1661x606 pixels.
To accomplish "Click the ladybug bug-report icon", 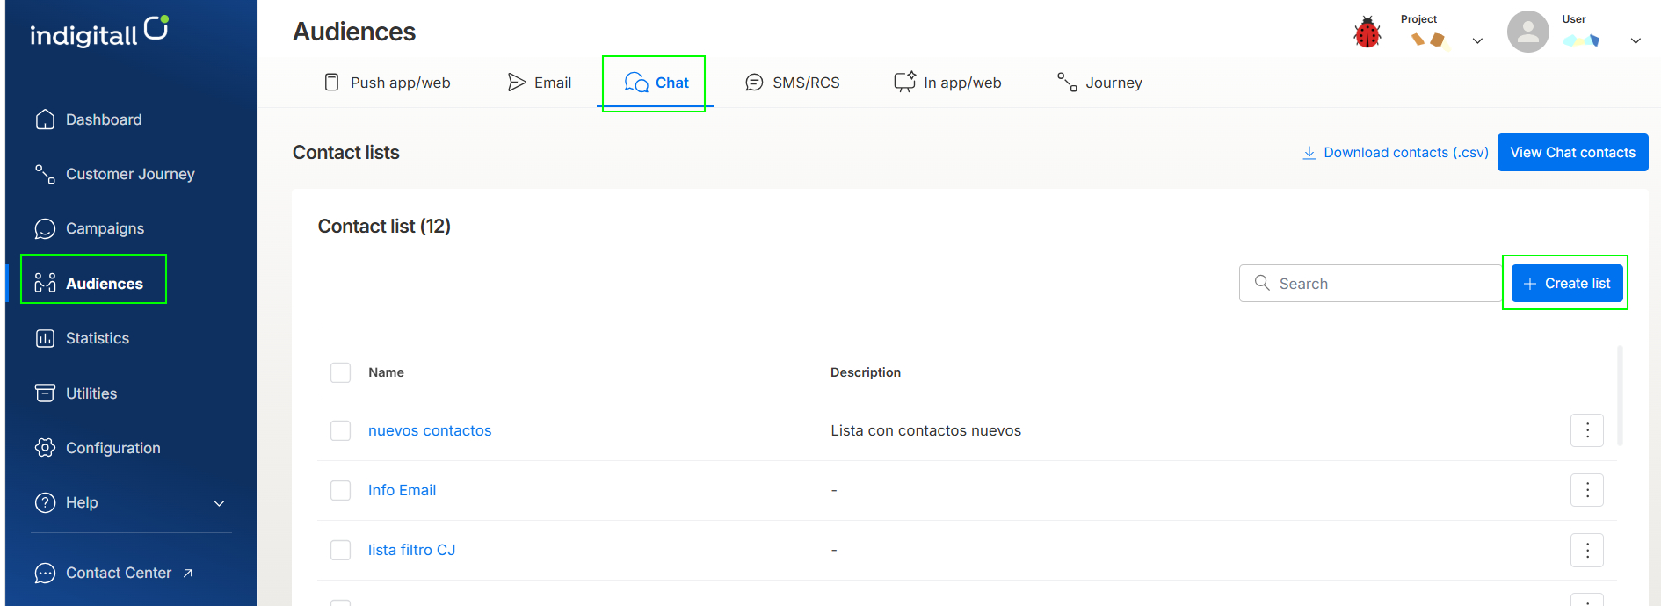I will (1367, 32).
